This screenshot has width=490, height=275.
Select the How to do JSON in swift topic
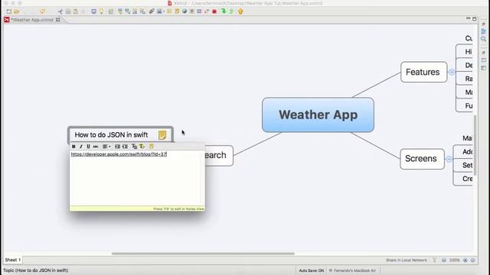121,134
